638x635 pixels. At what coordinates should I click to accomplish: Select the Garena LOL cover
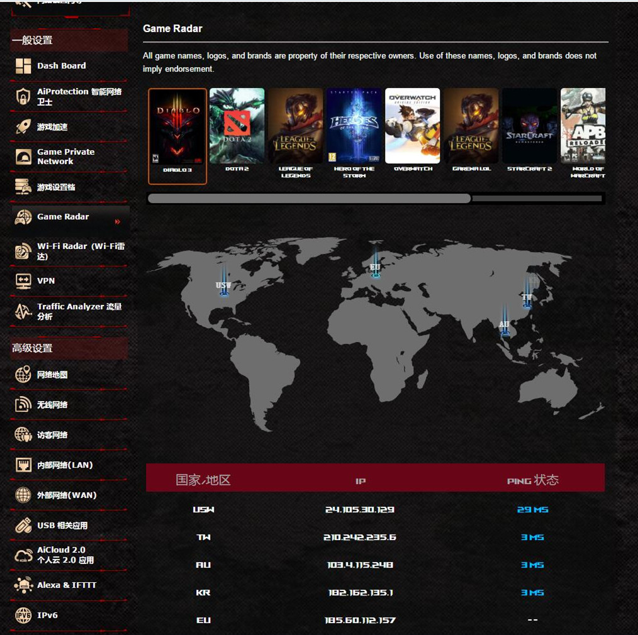(471, 126)
